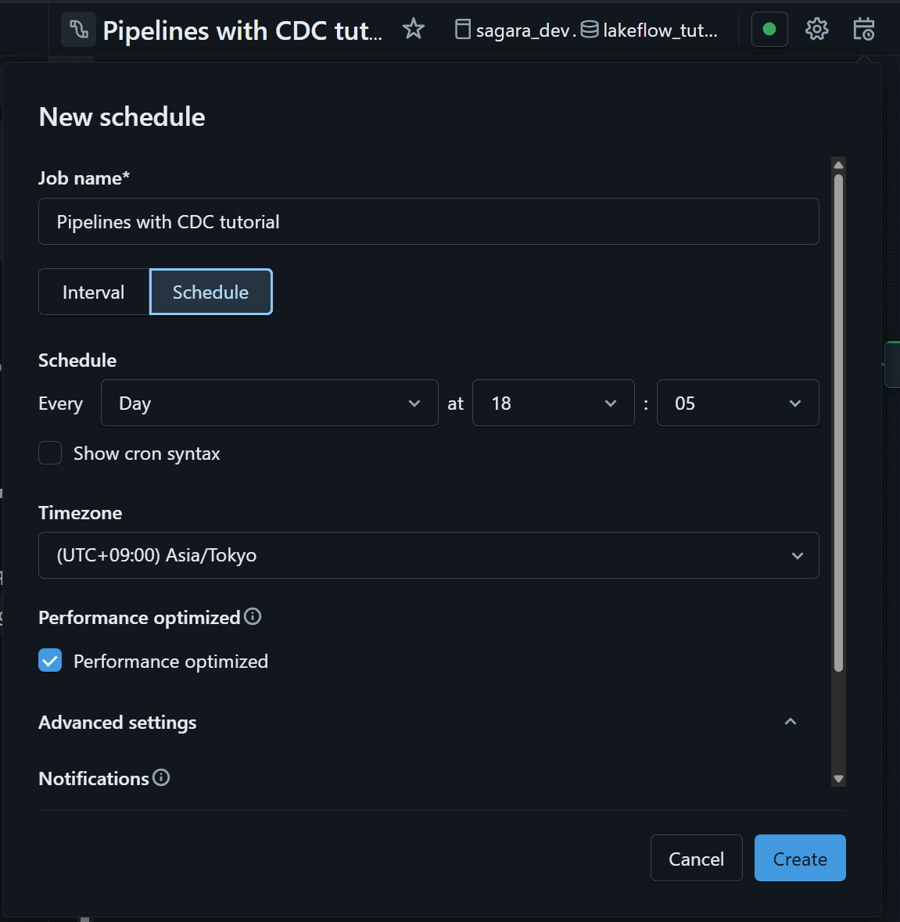Open the pipeline settings gear
This screenshot has width=900, height=922.
pos(816,30)
